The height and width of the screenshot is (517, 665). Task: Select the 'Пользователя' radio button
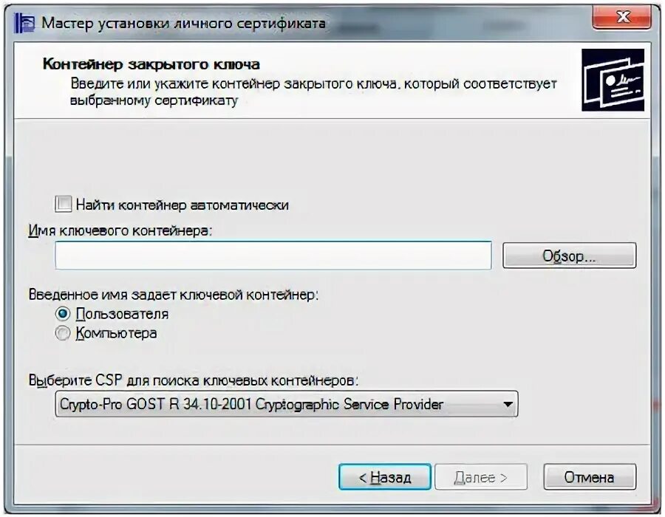[x=63, y=314]
